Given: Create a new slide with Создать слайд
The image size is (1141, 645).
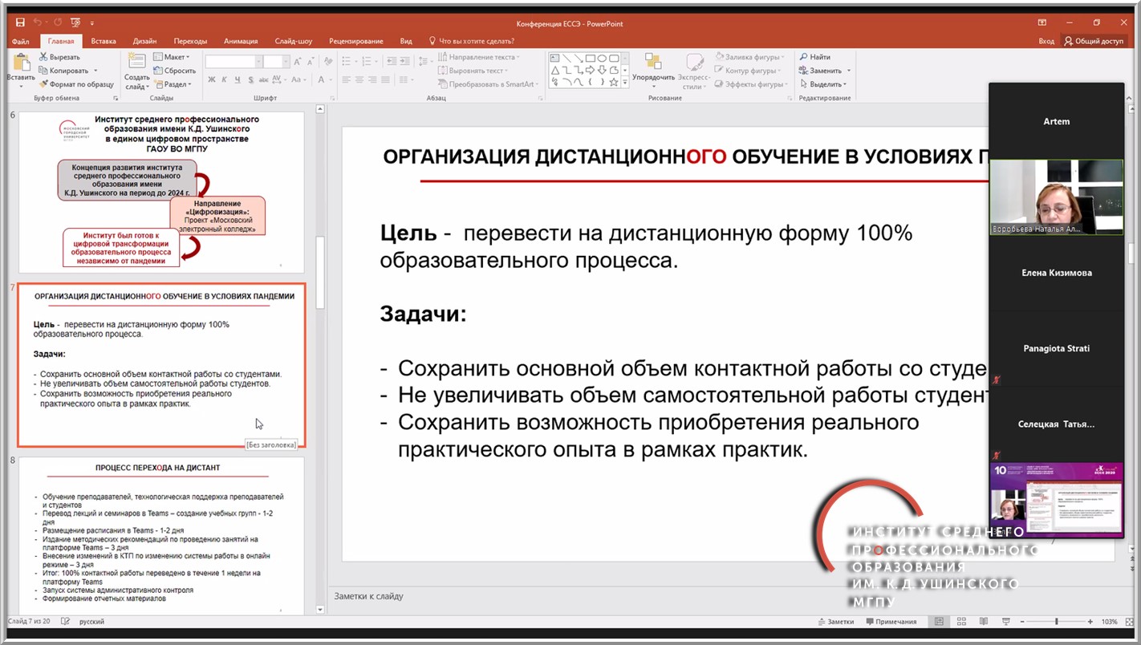Looking at the screenshot, I should click(x=136, y=66).
